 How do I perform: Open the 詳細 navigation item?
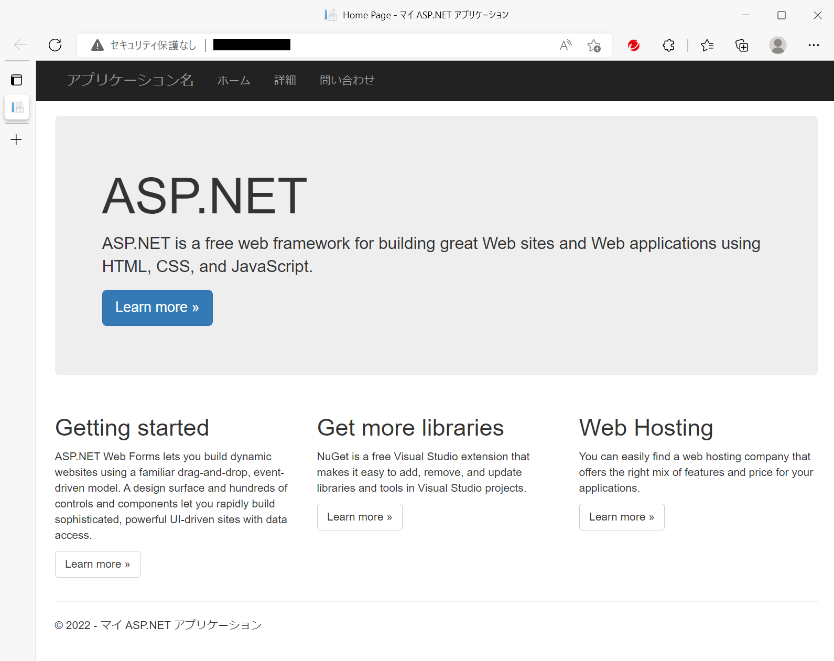pyautogui.click(x=285, y=80)
